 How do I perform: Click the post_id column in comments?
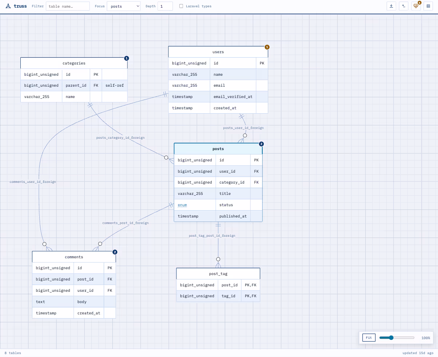[x=89, y=279]
